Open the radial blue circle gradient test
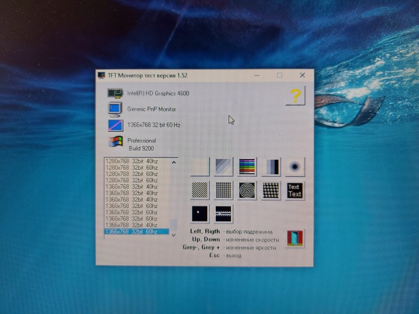Viewport: 419px width, 314px height. coord(295,166)
